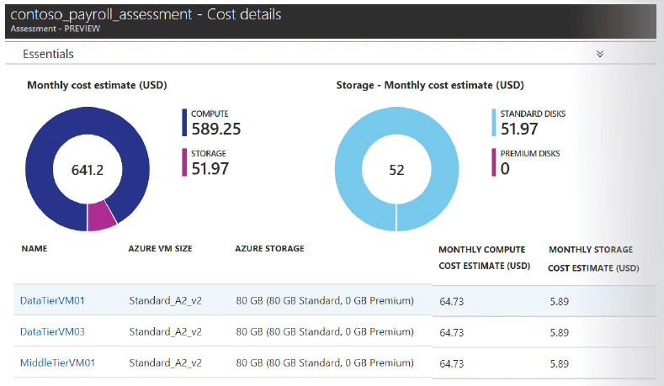This screenshot has width=664, height=386.
Task: Sort by Monthly Compute Cost Estimate column
Action: pos(483,258)
